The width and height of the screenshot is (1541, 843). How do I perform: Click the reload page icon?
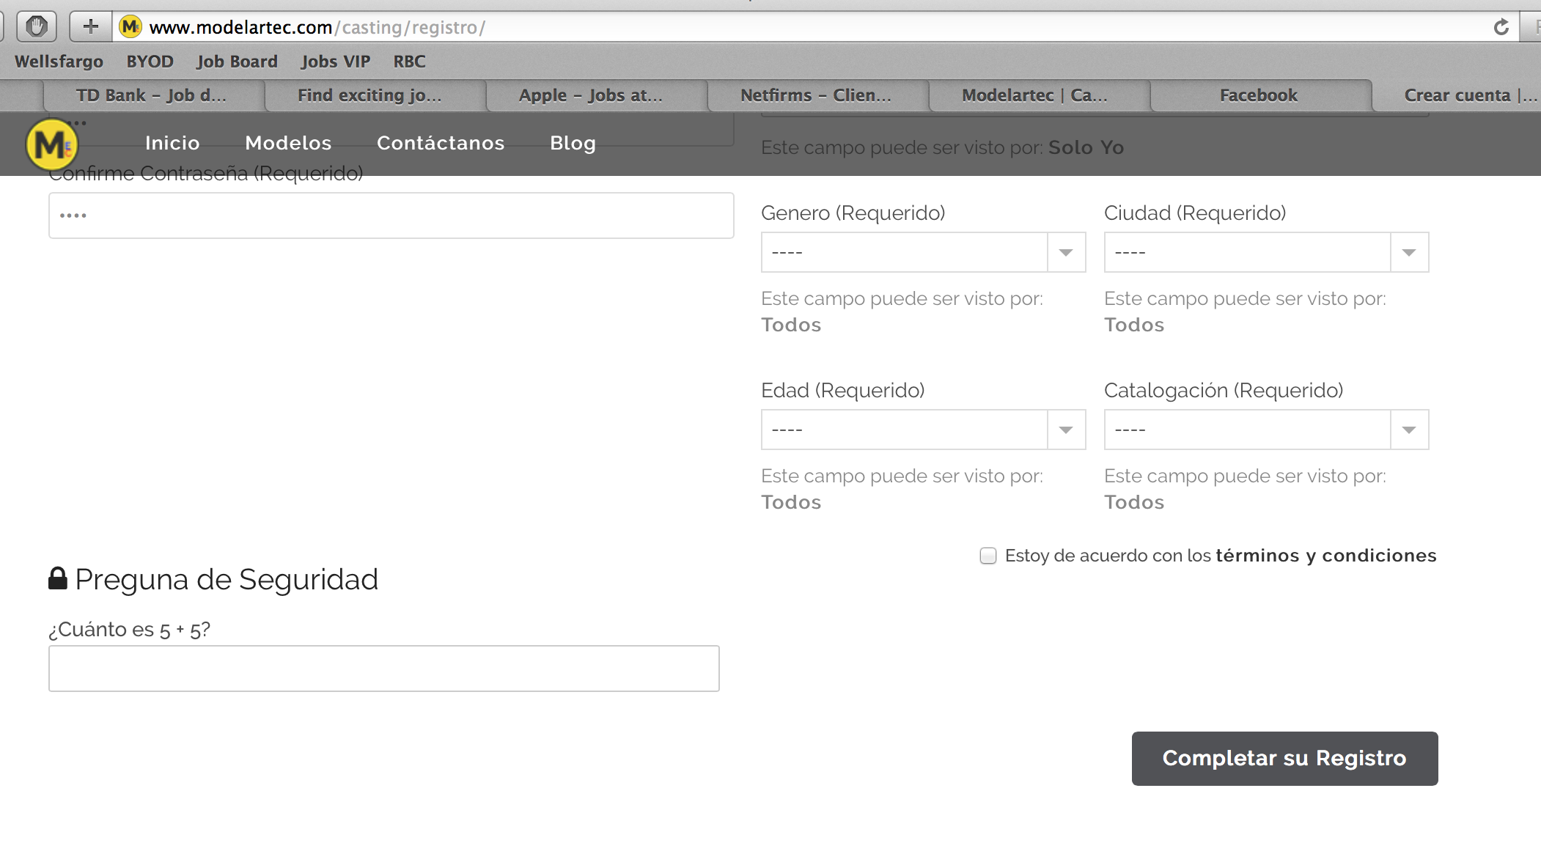(x=1501, y=27)
